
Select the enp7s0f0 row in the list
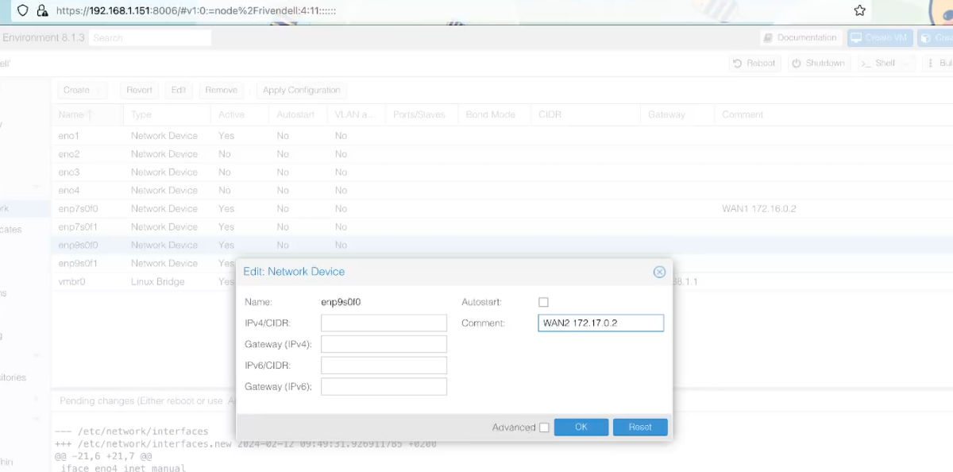point(78,209)
